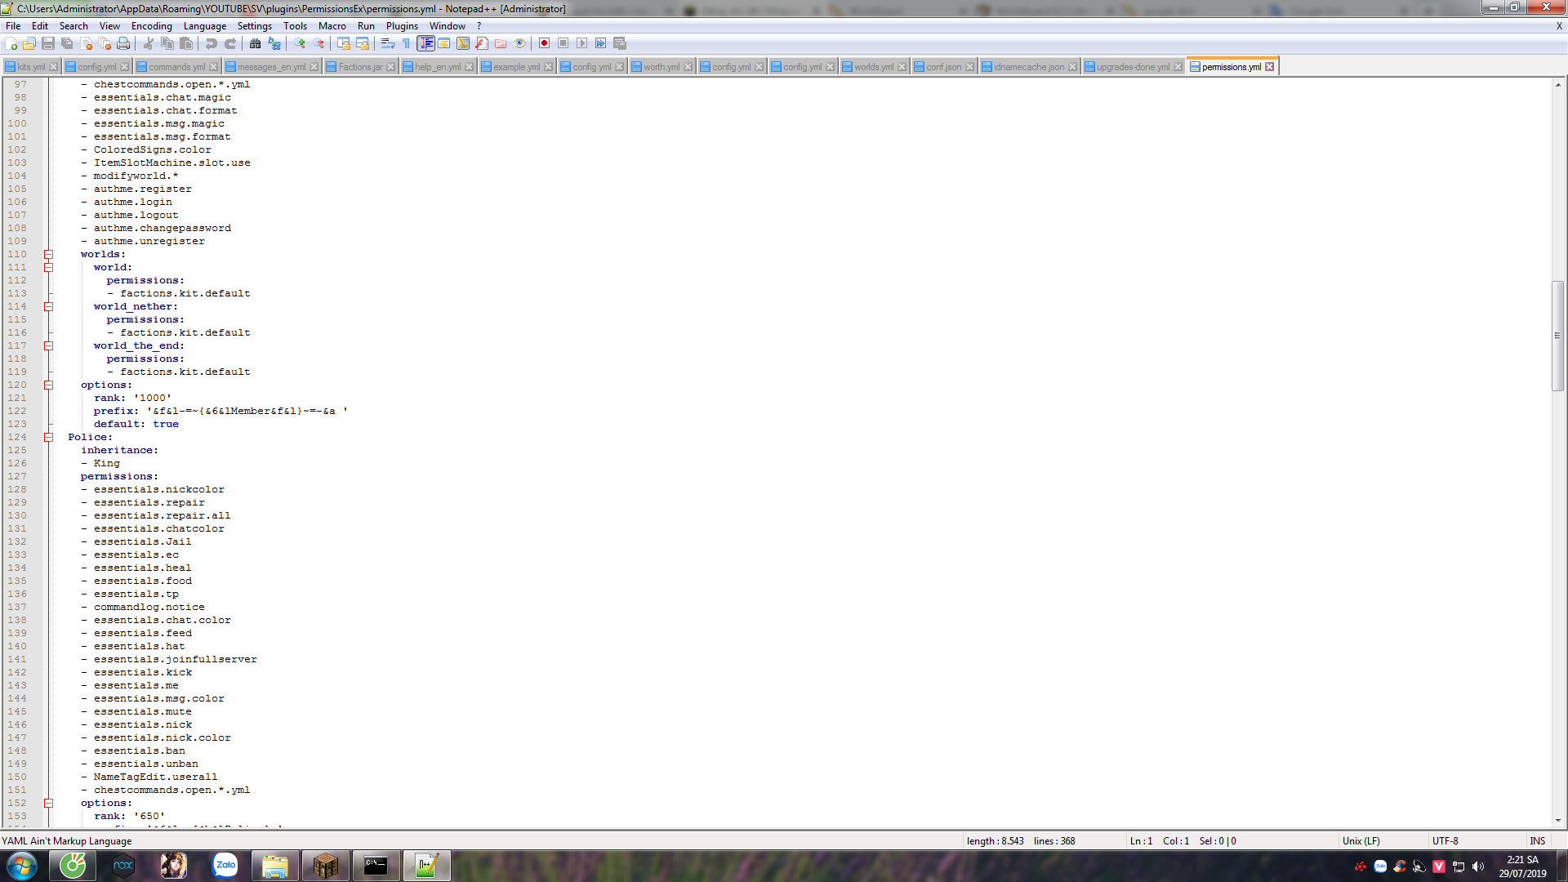The height and width of the screenshot is (882, 1568).
Task: Open Find with the binoculars icon
Action: [x=256, y=43]
